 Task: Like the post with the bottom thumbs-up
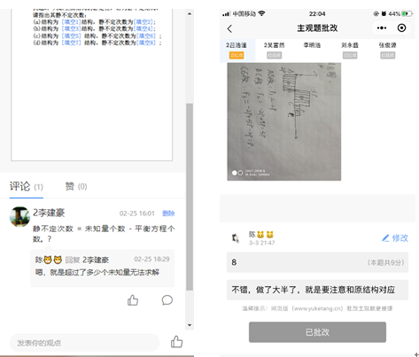(x=176, y=342)
